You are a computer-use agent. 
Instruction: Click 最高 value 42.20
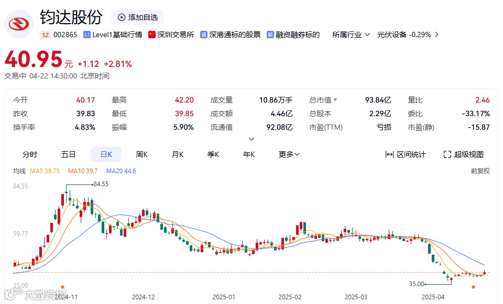184,100
